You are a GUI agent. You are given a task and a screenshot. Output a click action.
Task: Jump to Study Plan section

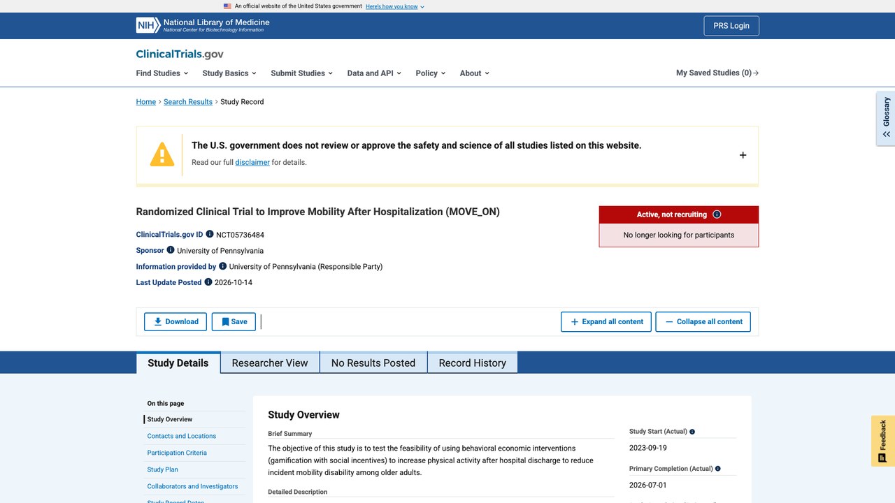[163, 469]
